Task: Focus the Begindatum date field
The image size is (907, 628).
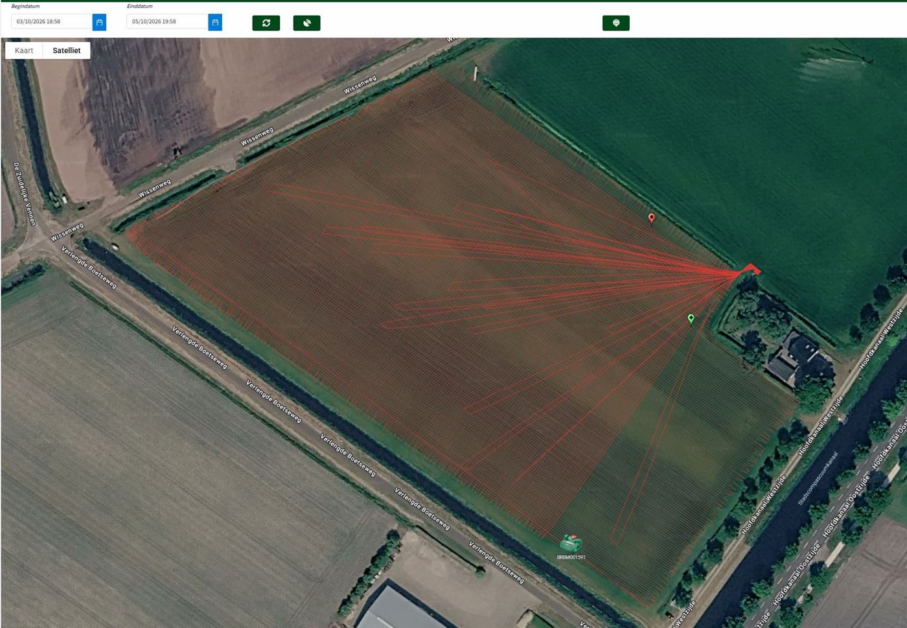Action: 52,22
